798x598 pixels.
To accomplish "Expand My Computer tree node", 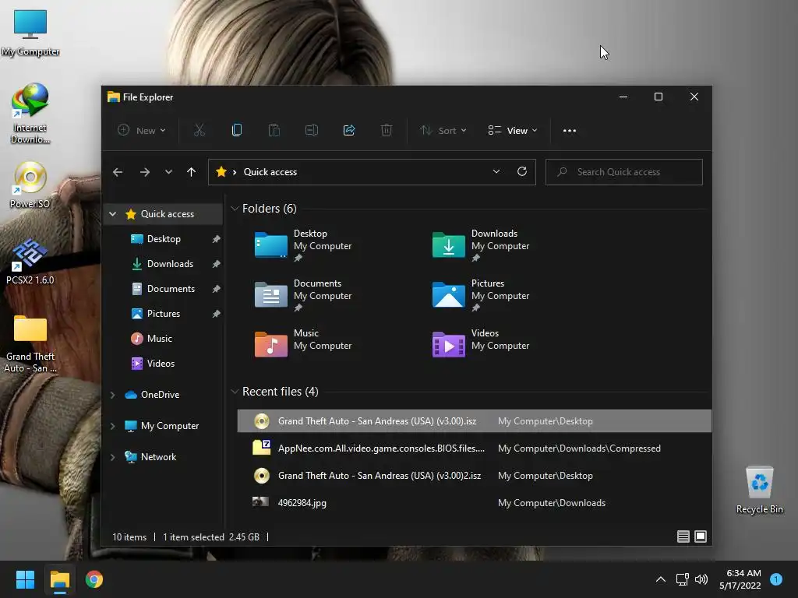I will 112,426.
